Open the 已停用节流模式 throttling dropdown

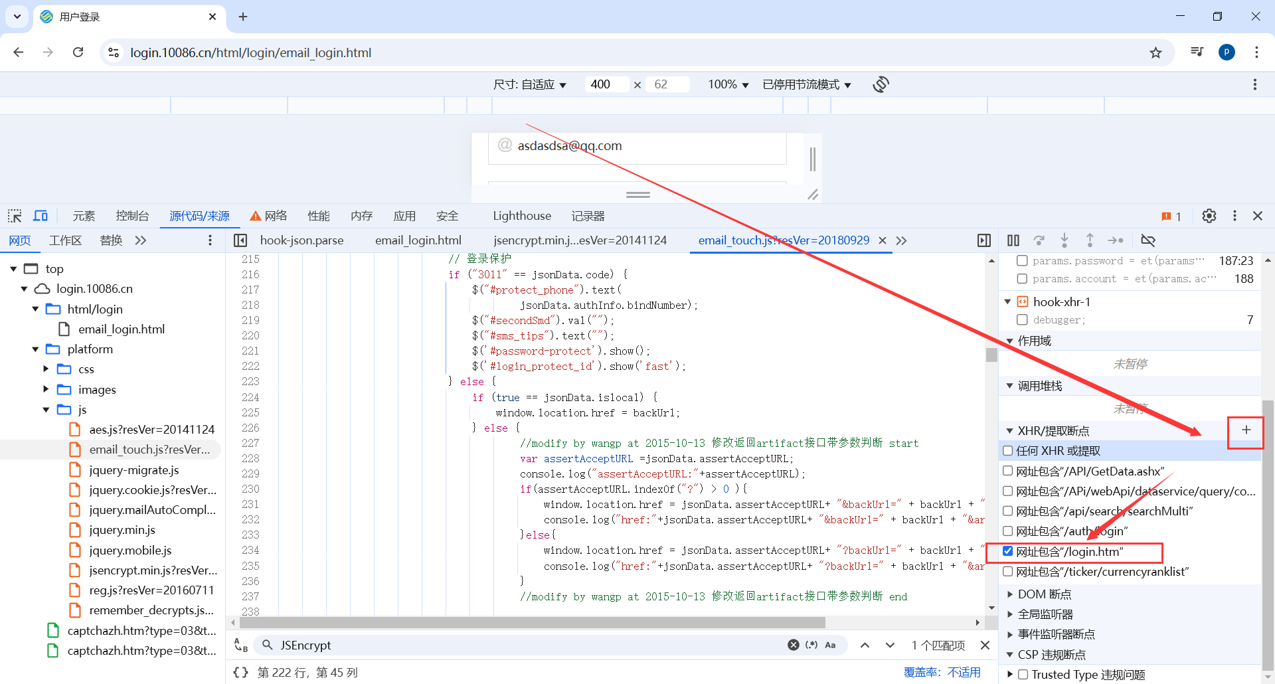coord(807,84)
